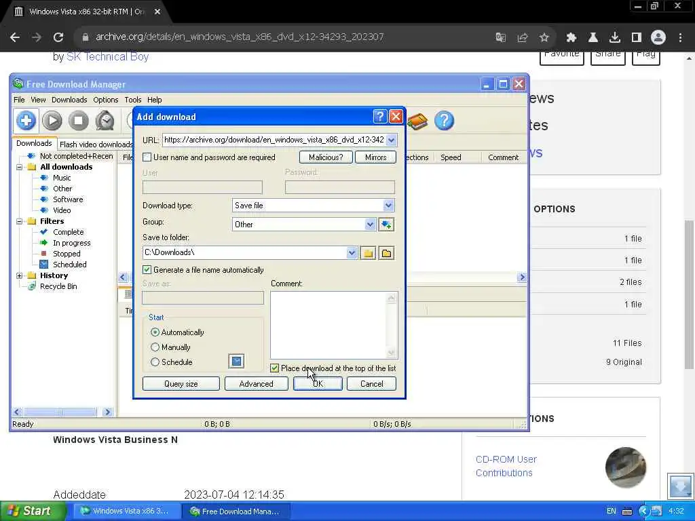This screenshot has height=521, width=695.
Task: Open the Save to folder dropdown
Action: pyautogui.click(x=352, y=253)
